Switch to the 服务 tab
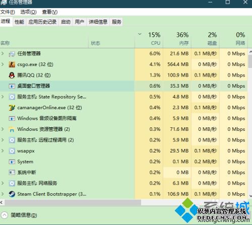The image size is (252, 225). [116, 22]
